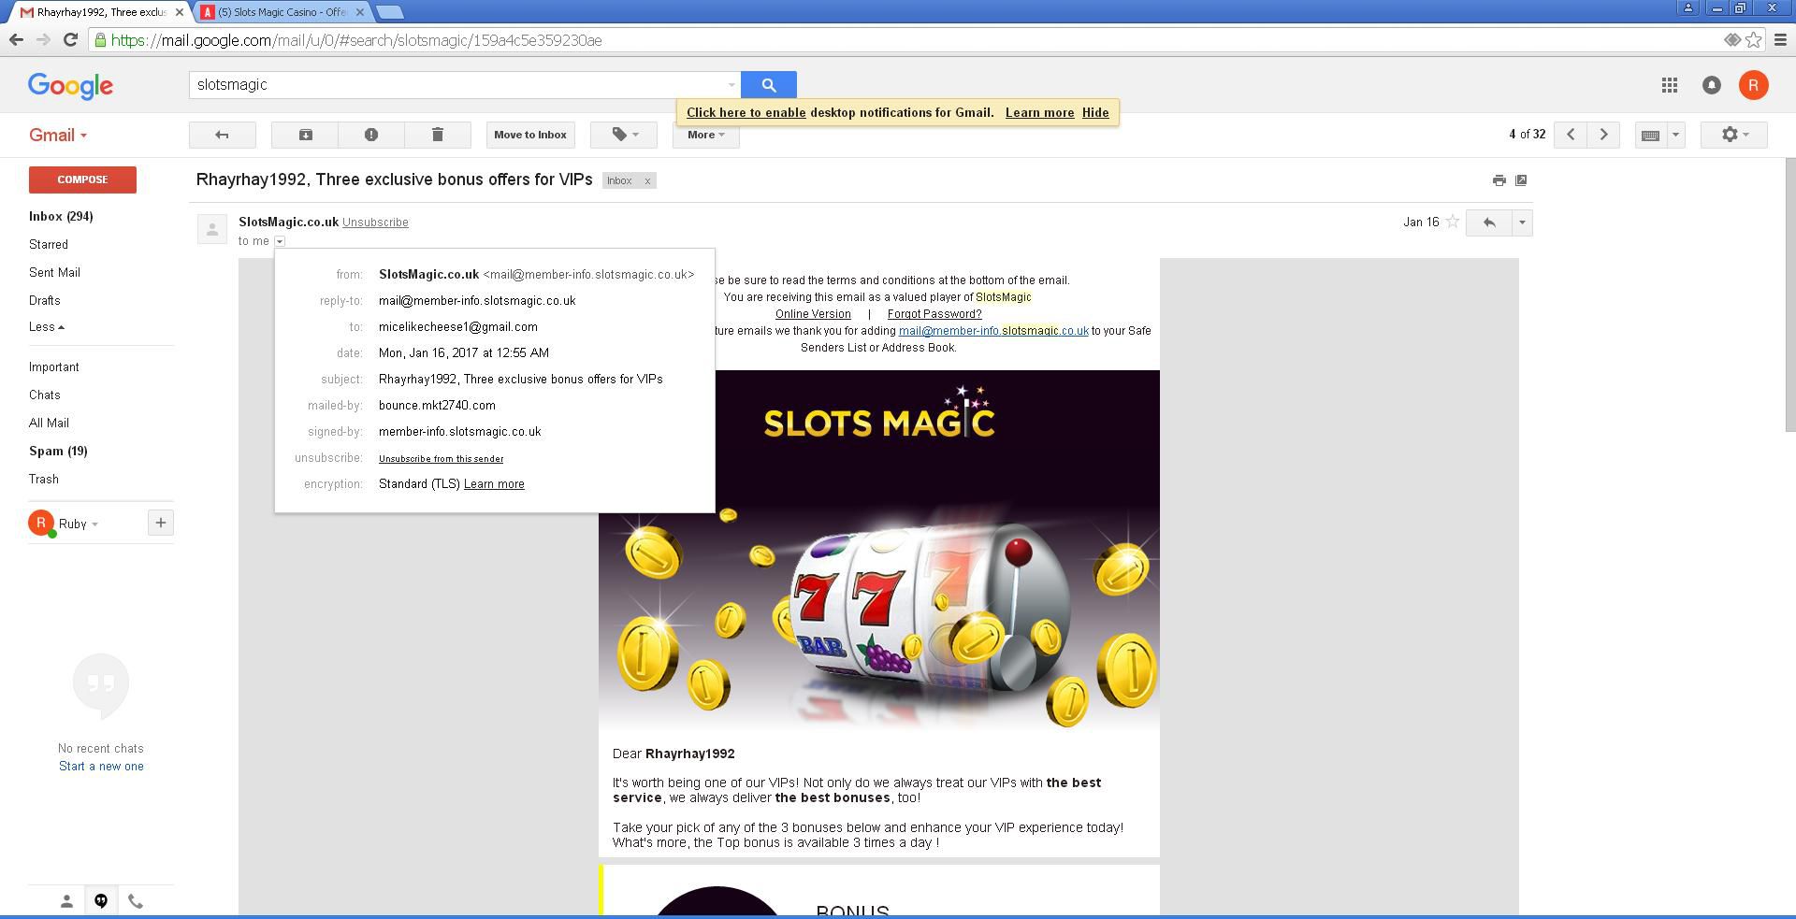Switch to the phone calls icon
Image resolution: width=1796 pixels, height=919 pixels.
pyautogui.click(x=136, y=901)
